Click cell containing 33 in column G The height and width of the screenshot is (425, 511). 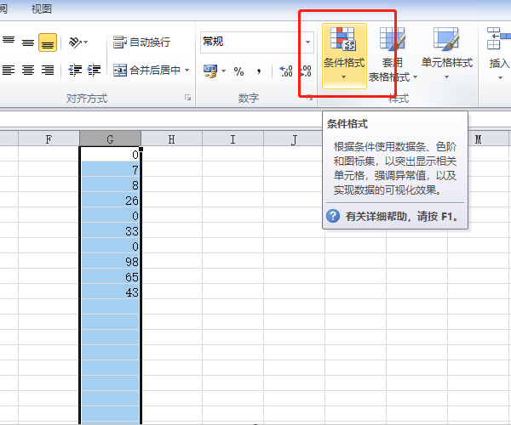click(110, 230)
